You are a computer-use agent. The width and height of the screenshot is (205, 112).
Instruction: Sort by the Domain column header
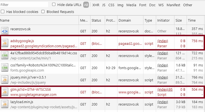(130, 20)
